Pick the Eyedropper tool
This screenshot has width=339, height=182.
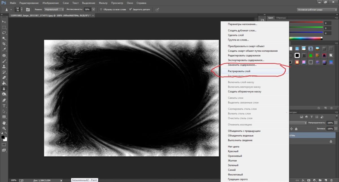[4, 49]
